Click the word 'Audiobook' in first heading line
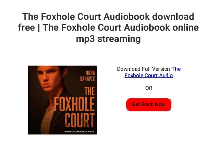Viewport: 217px width, 163px height. click(x=127, y=16)
